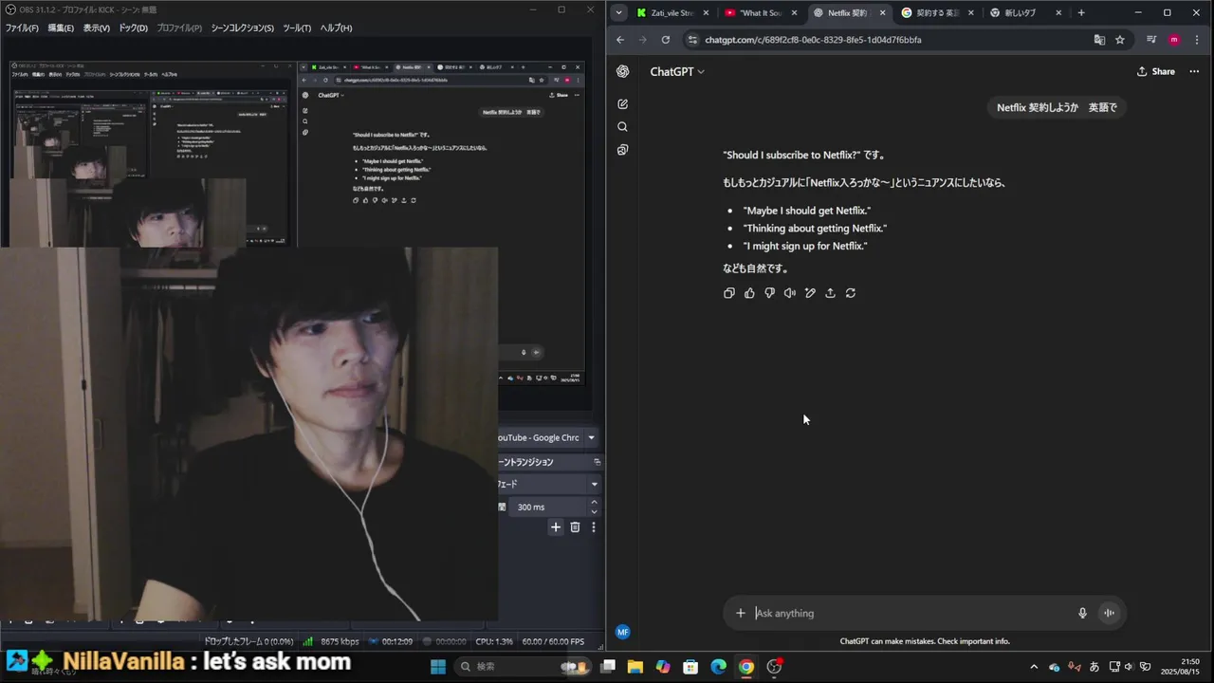The width and height of the screenshot is (1214, 683).
Task: Reload the ChatGPT page
Action: (x=665, y=40)
